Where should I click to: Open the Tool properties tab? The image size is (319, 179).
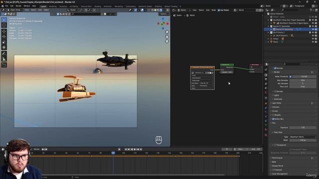[x=266, y=70]
